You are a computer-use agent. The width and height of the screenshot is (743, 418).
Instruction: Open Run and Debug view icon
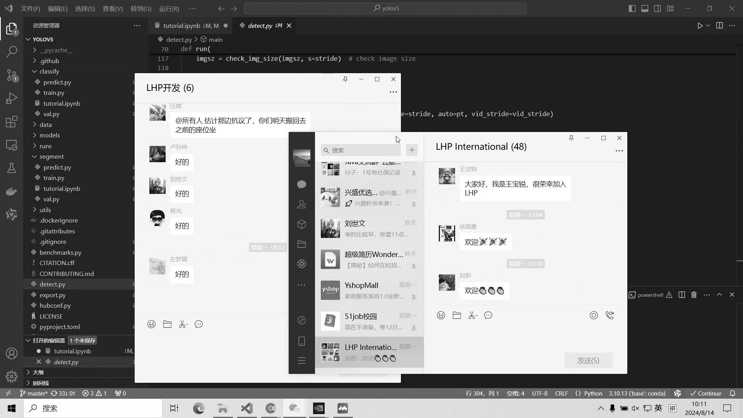click(x=12, y=98)
